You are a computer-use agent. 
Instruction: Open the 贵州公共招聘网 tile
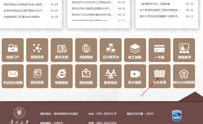coord(184,76)
